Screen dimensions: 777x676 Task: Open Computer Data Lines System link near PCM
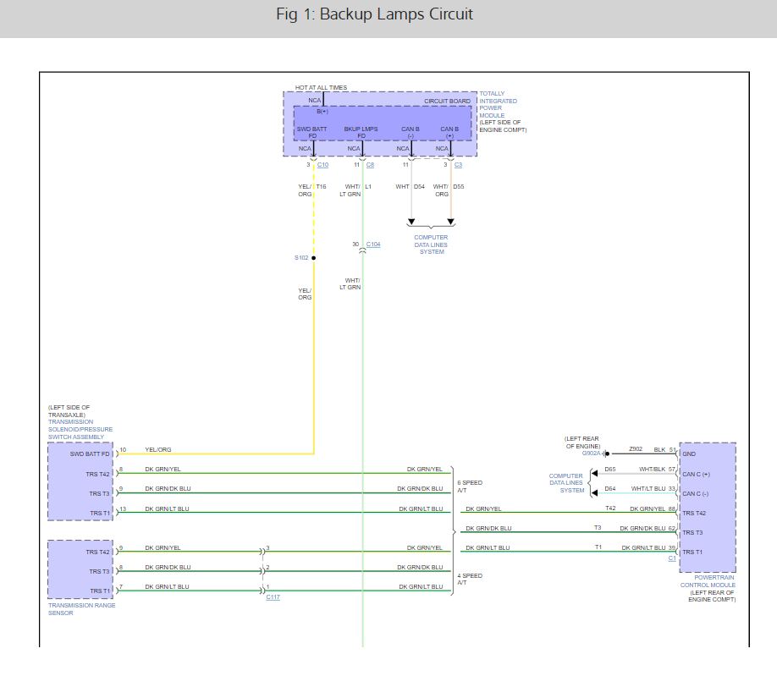click(566, 483)
